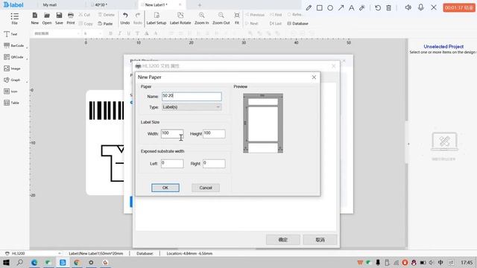The height and width of the screenshot is (268, 477).
Task: Create a New label document
Action: tap(35, 18)
